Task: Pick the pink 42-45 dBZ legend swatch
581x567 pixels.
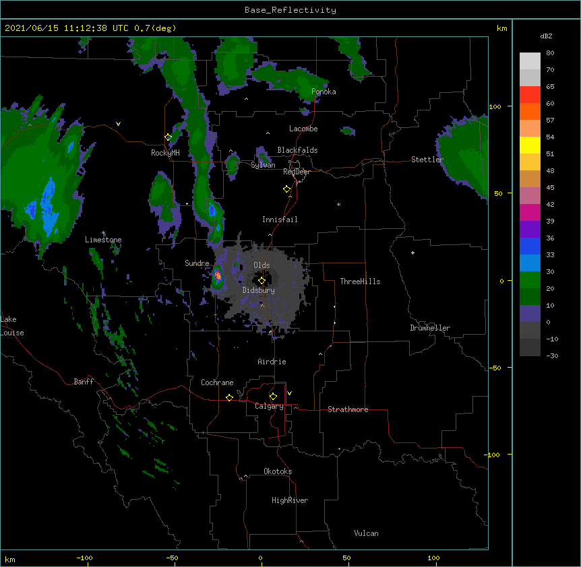Action: pyautogui.click(x=530, y=196)
